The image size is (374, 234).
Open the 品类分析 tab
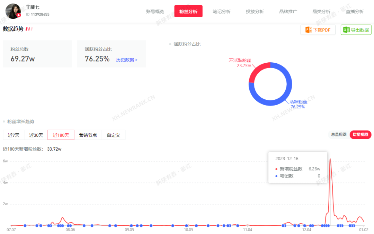tap(321, 11)
